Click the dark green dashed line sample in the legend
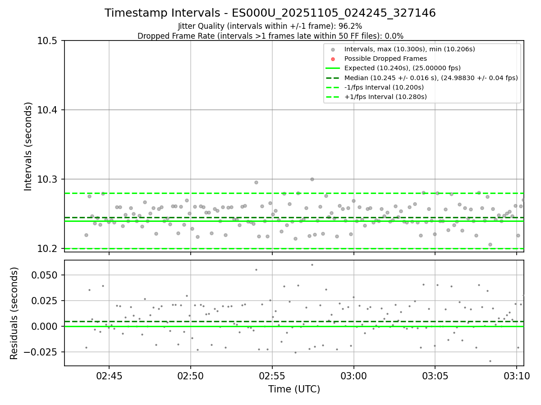Image resolution: width=541 pixels, height=405 pixels. tap(333, 78)
